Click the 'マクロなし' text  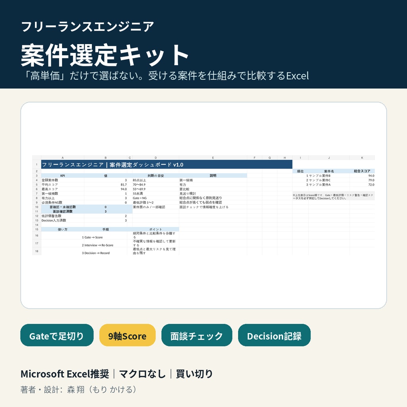coord(142,374)
